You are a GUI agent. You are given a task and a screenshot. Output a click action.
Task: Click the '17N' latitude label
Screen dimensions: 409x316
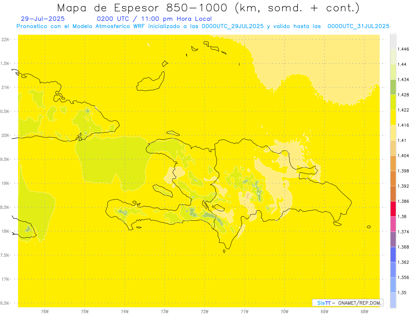coord(5,279)
